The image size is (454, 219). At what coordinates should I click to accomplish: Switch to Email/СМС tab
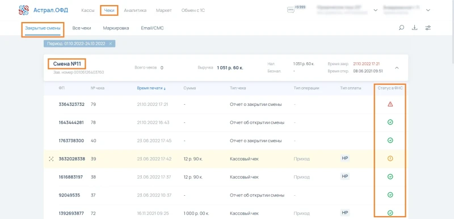coord(152,28)
